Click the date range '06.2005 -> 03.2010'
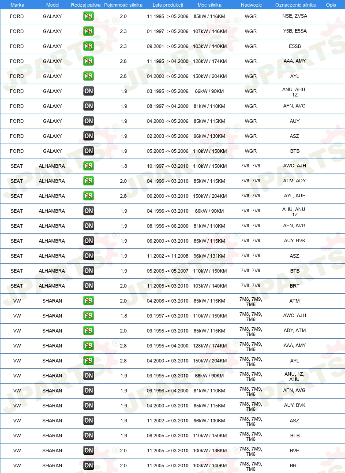Screen dimensions: 345x473 coord(168,435)
